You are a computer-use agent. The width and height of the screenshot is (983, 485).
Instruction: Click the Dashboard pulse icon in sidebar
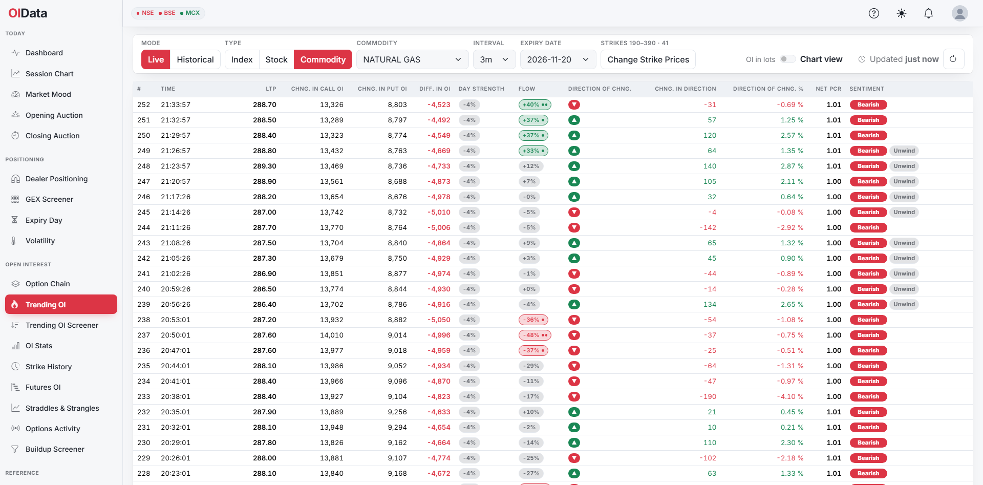(x=16, y=53)
